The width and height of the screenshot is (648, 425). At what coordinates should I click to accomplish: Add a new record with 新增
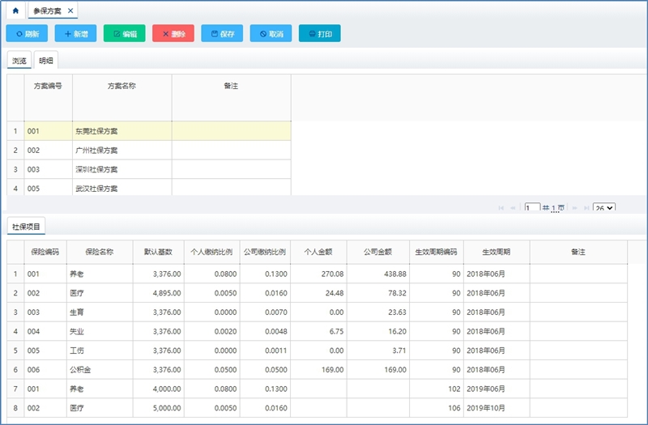pyautogui.click(x=75, y=34)
